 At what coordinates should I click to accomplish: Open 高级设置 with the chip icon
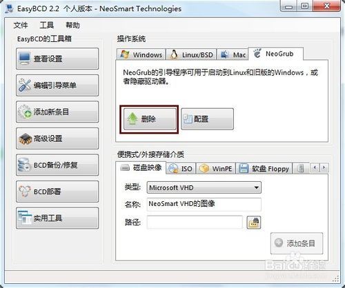(x=57, y=138)
